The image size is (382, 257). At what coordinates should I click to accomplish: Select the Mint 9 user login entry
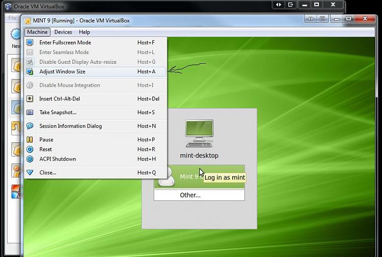[199, 177]
